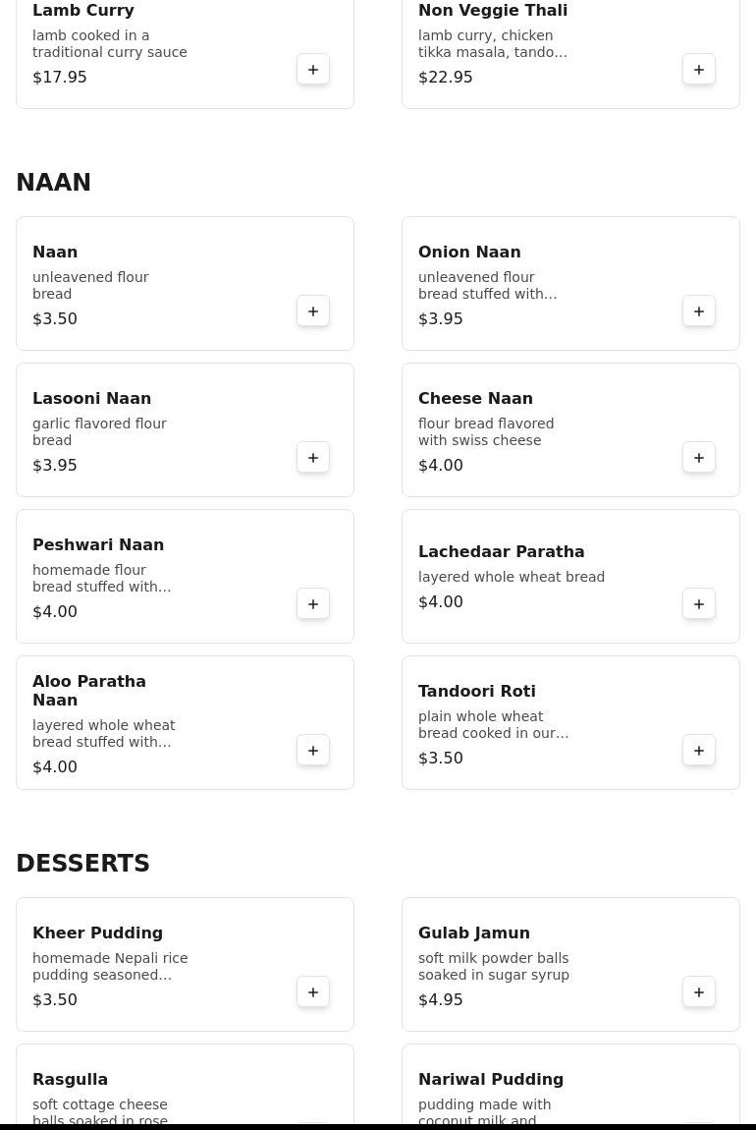Viewport: 756px width, 1130px height.
Task: Select the Tandoori Roti menu card
Action: point(570,723)
